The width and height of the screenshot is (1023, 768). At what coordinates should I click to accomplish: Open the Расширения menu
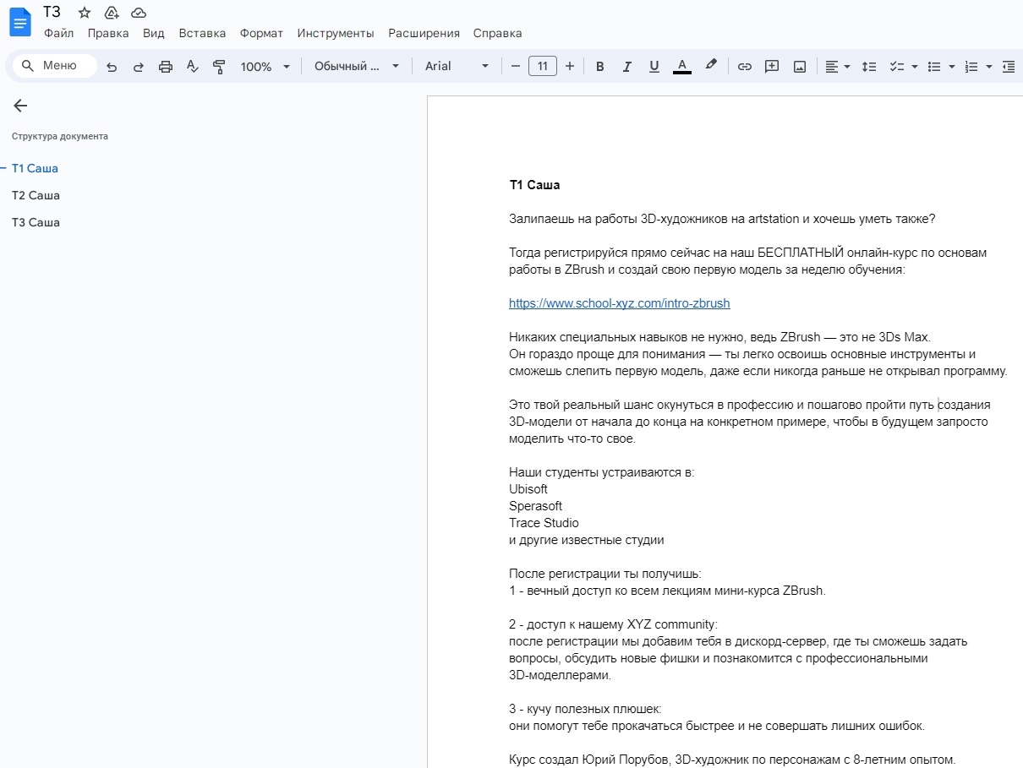pyautogui.click(x=424, y=33)
